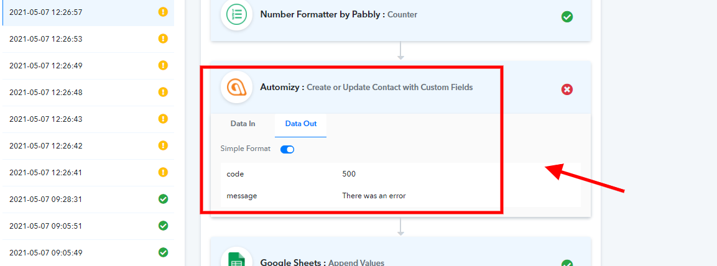Click the code value 500
Image resolution: width=717 pixels, height=266 pixels.
pyautogui.click(x=349, y=174)
